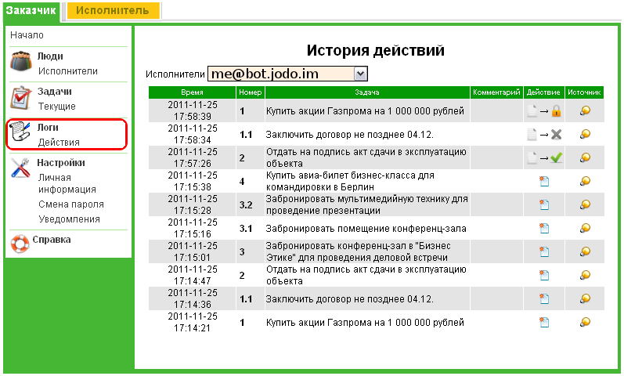
Task: Open the Начало link in sidebar
Action: tap(27, 35)
